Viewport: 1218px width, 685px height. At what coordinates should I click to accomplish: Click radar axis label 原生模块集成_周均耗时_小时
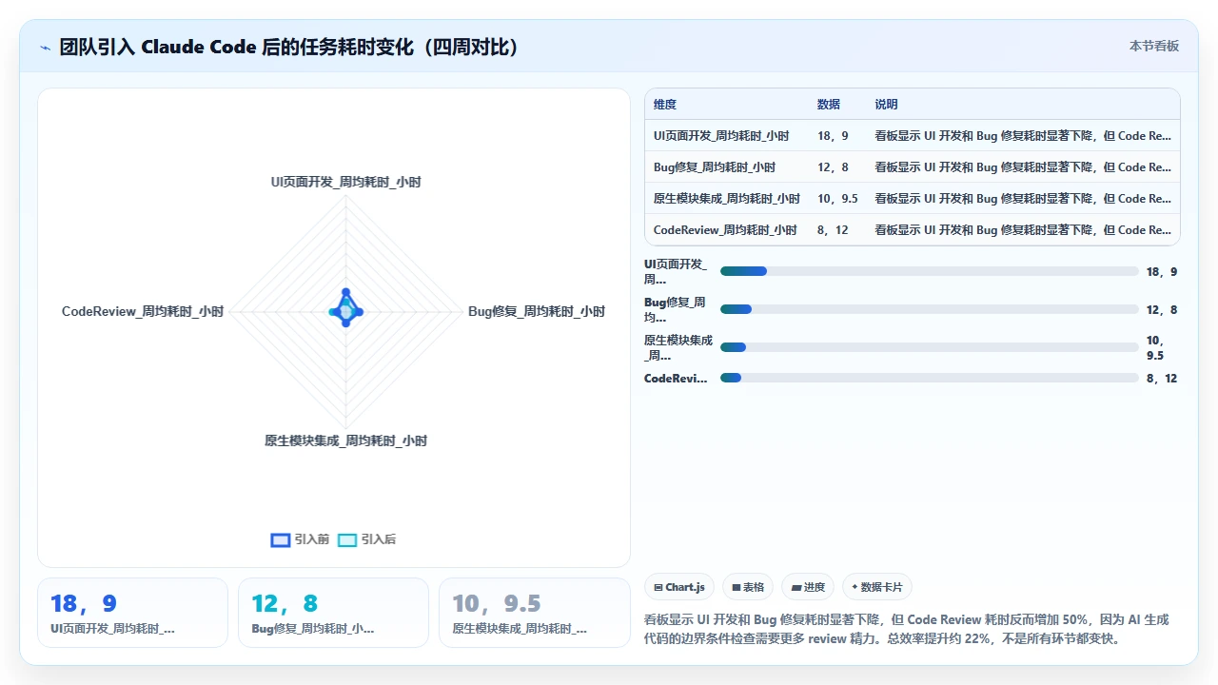pyautogui.click(x=345, y=440)
